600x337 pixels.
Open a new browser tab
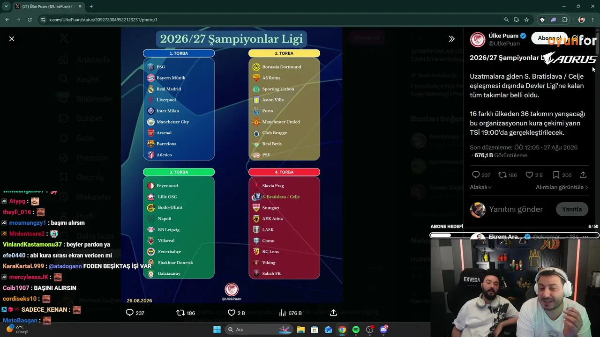coord(91,6)
